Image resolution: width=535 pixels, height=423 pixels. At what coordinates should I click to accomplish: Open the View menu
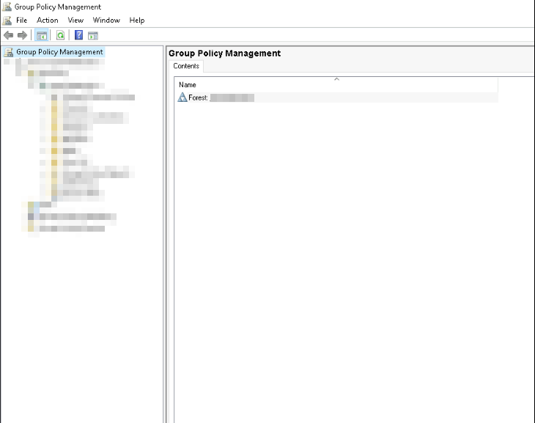click(75, 21)
